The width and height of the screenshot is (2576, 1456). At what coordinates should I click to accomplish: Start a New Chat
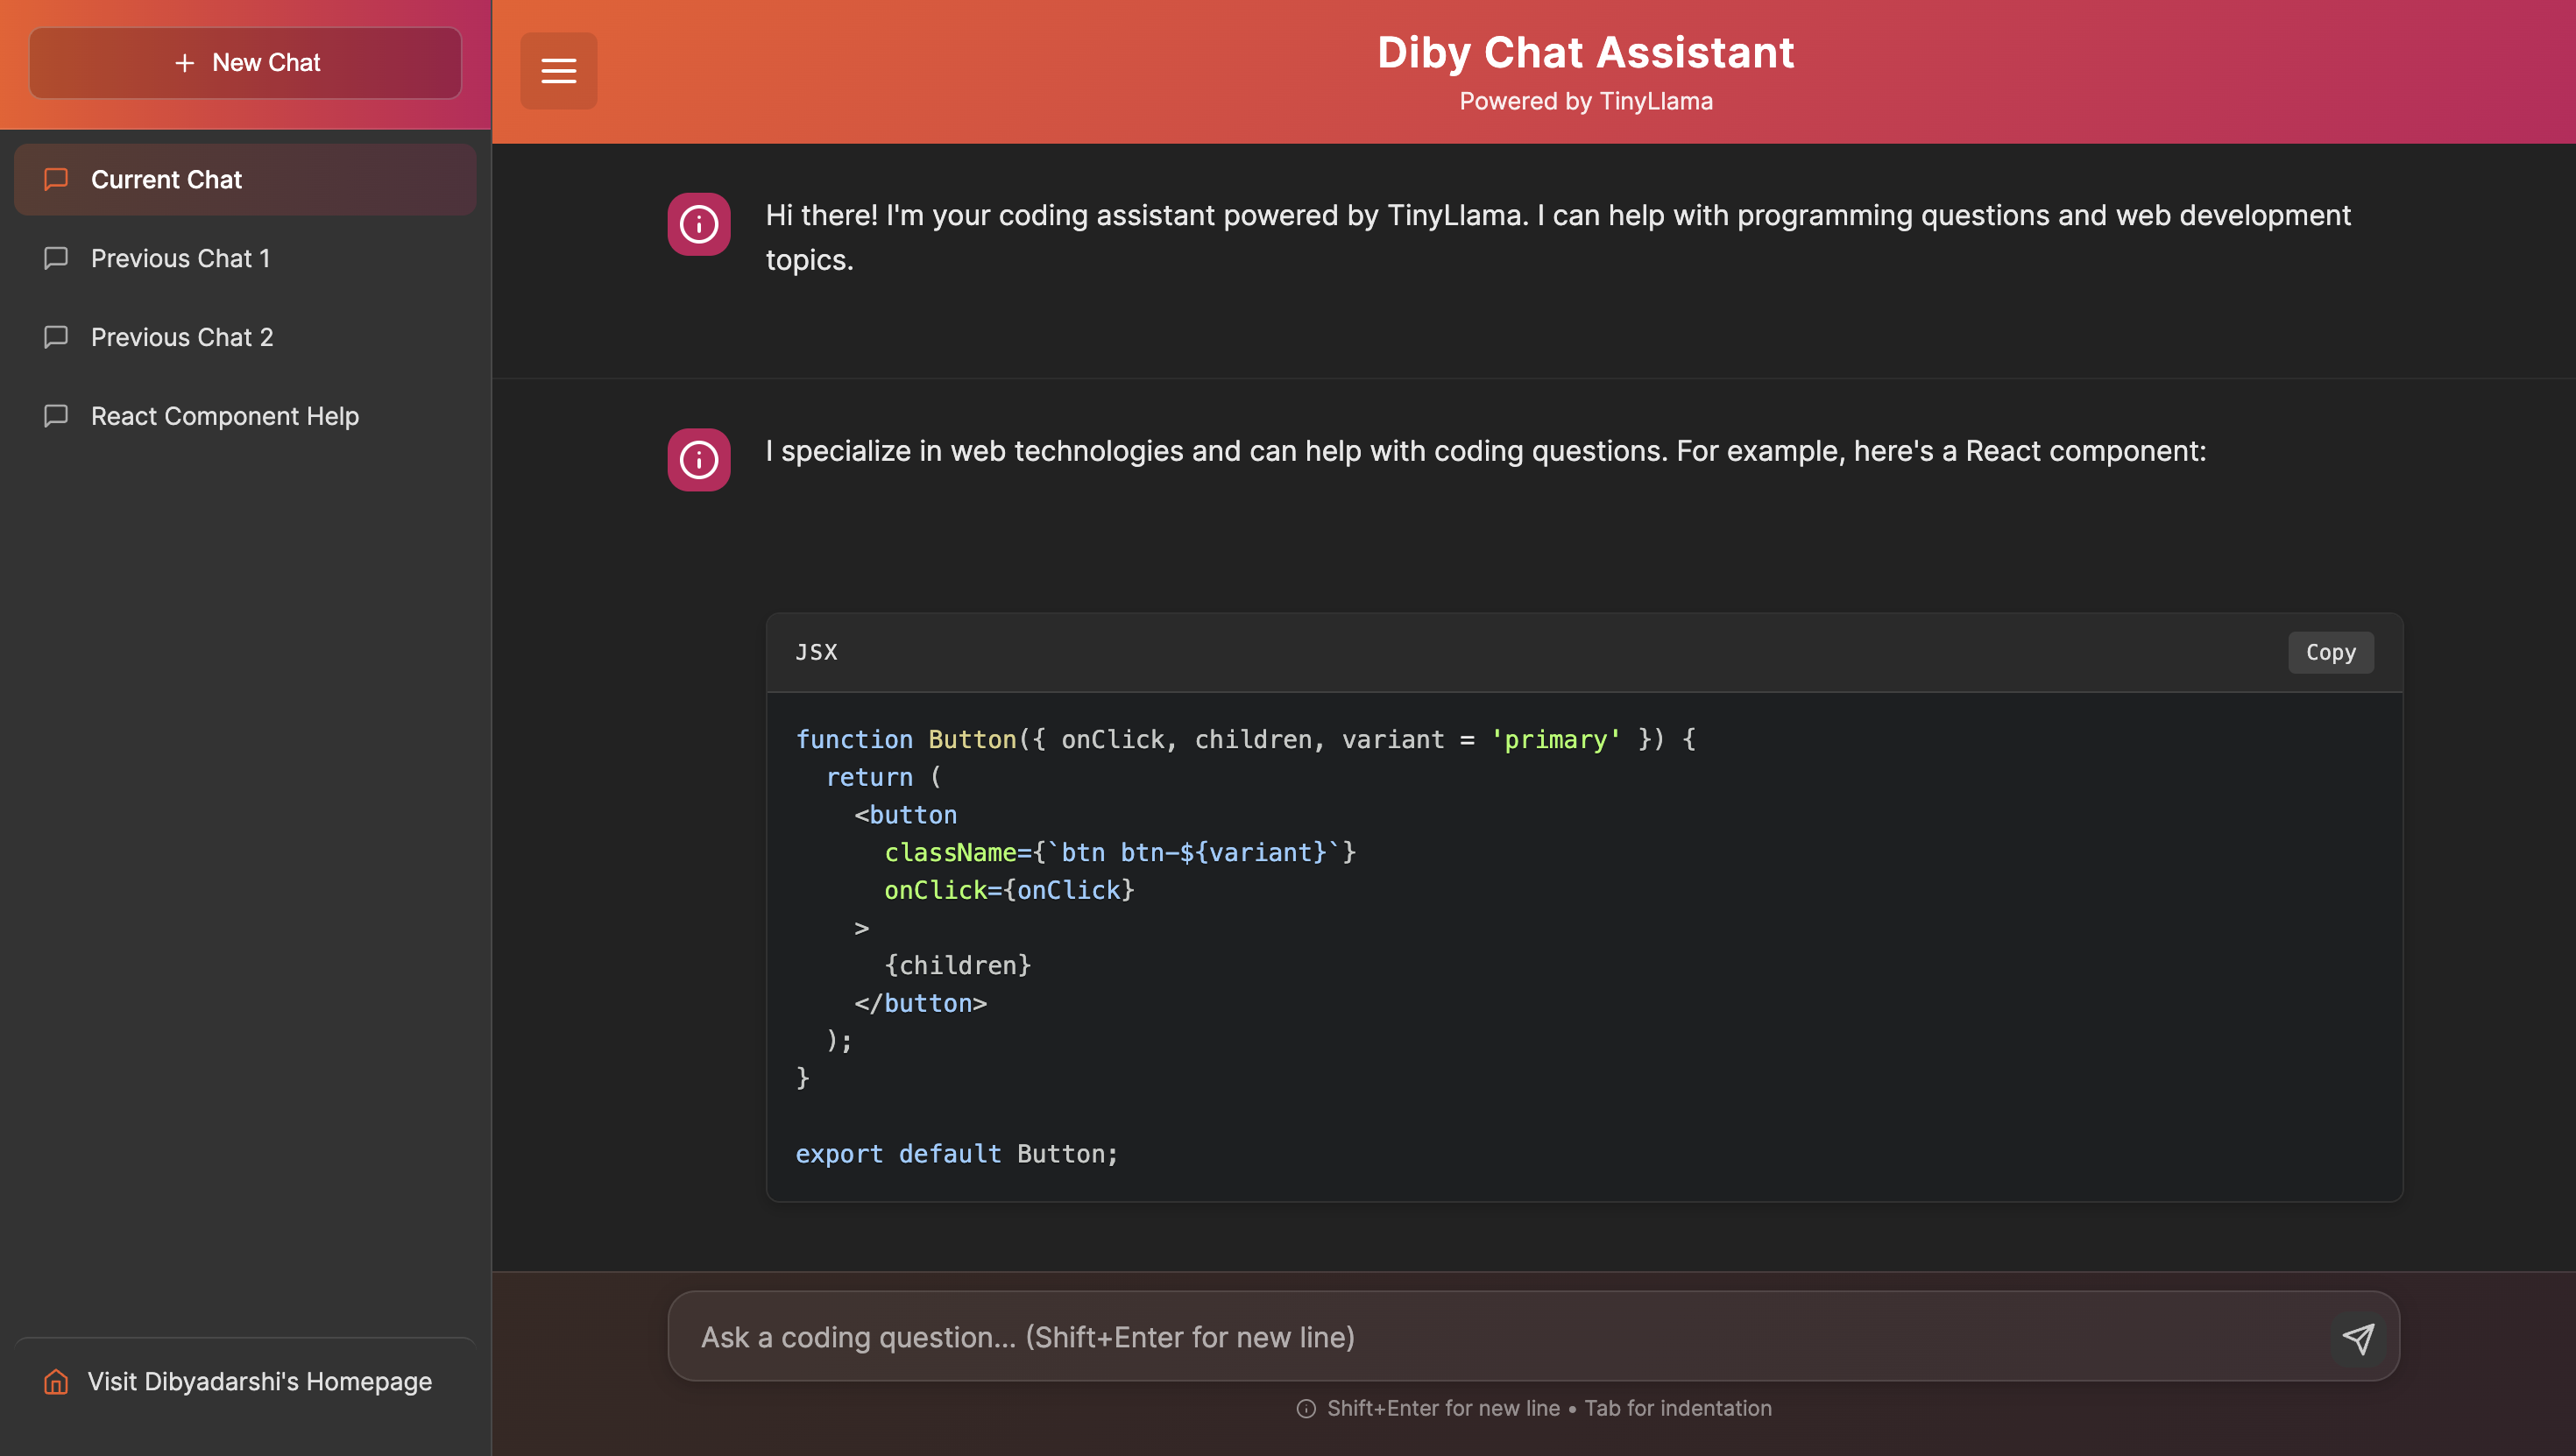245,63
